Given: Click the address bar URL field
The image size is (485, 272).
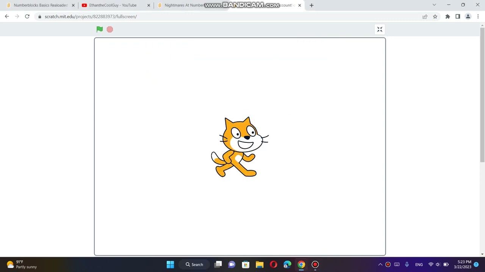Looking at the screenshot, I should click(x=227, y=17).
